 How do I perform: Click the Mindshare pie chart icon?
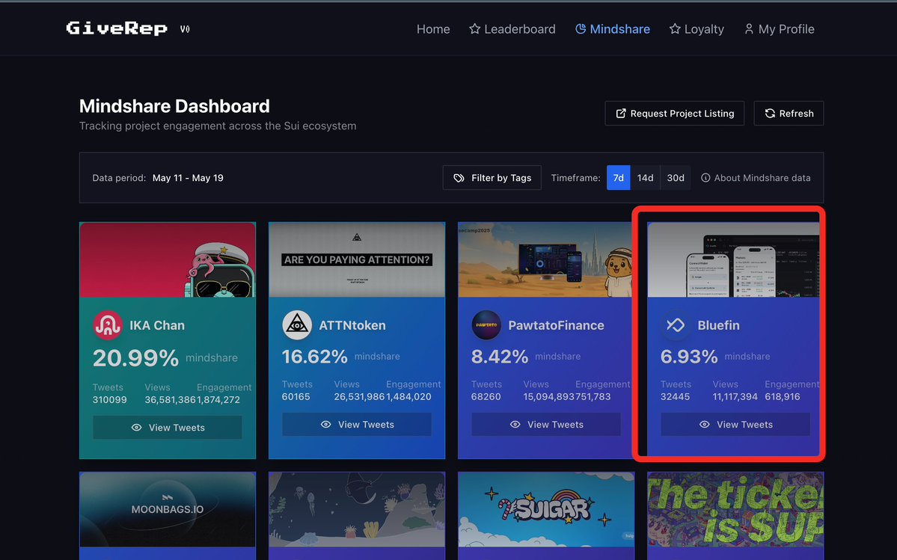click(580, 28)
